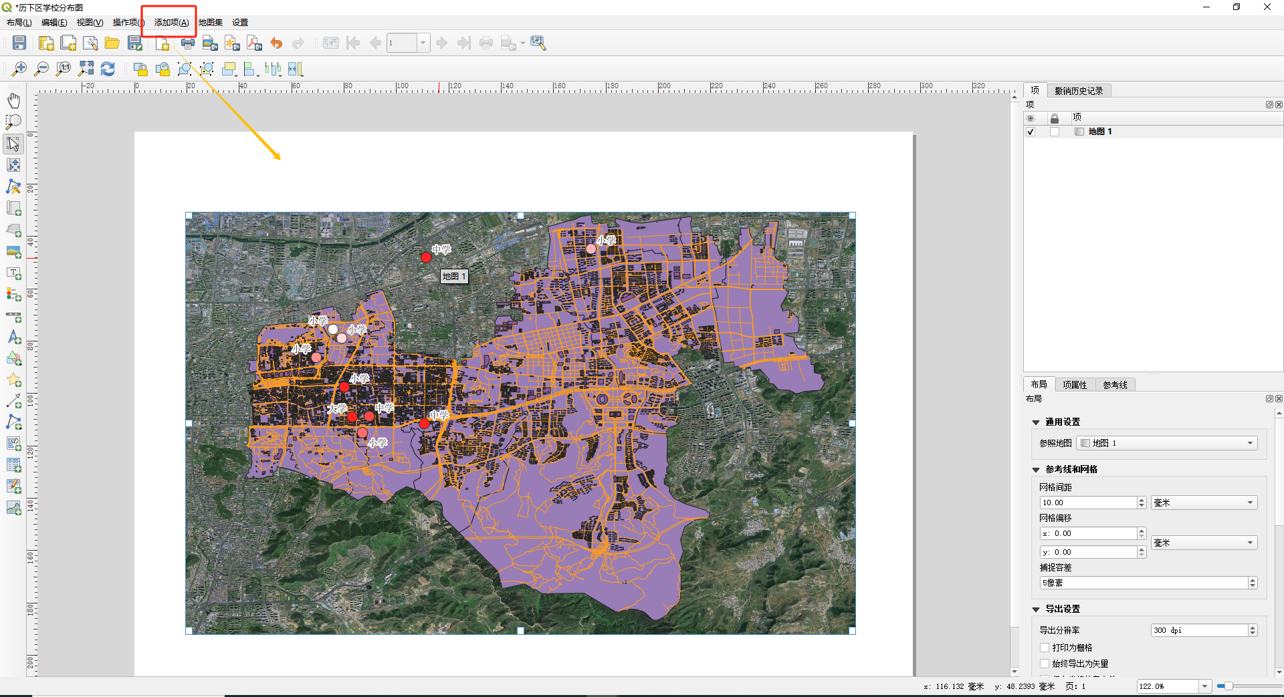Open the zoom level dropdown showing 122.0%
The height and width of the screenshot is (697, 1284).
[x=1204, y=686]
